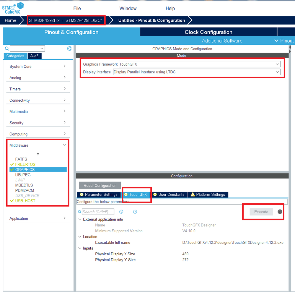Expand Timers category
The height and width of the screenshot is (292, 295).
tap(38, 89)
